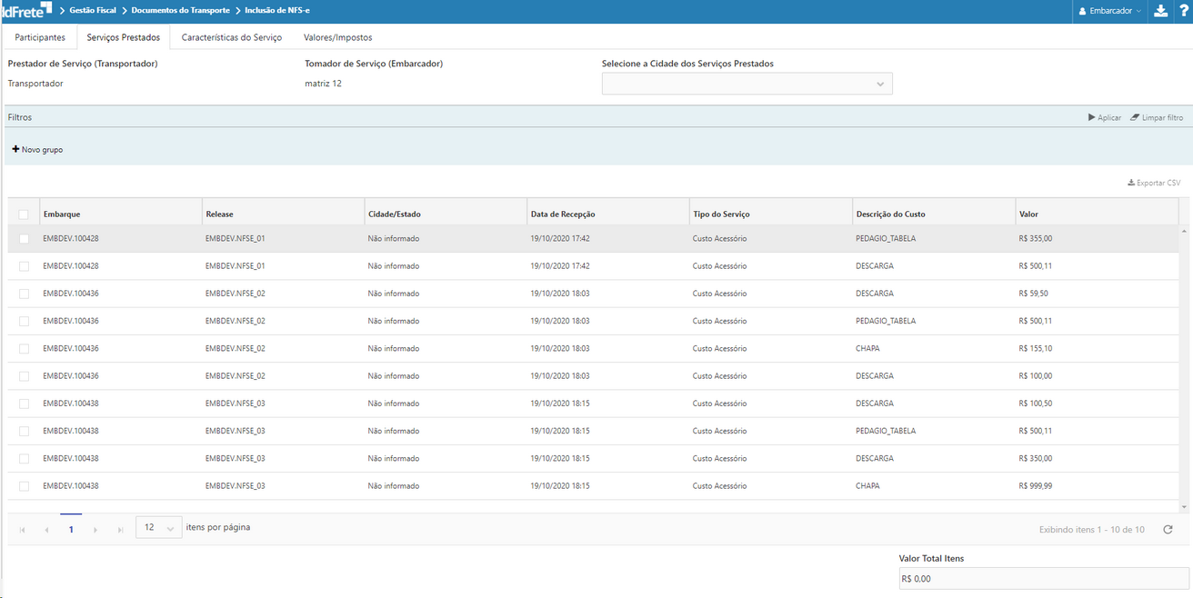Screen dimensions: 1193x598
Task: Switch to the Participantes tab
Action: point(40,37)
